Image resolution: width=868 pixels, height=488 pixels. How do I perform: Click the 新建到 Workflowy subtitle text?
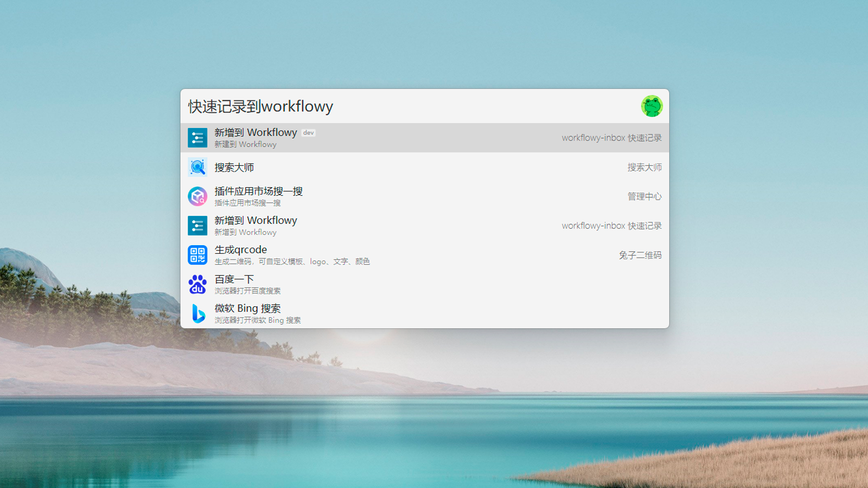(245, 145)
